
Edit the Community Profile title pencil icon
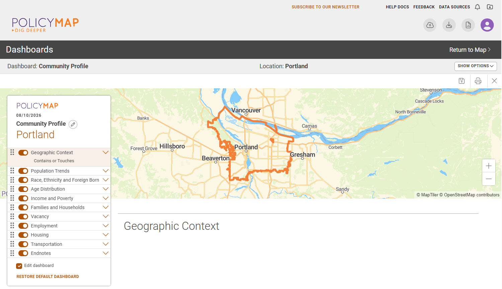(x=73, y=124)
